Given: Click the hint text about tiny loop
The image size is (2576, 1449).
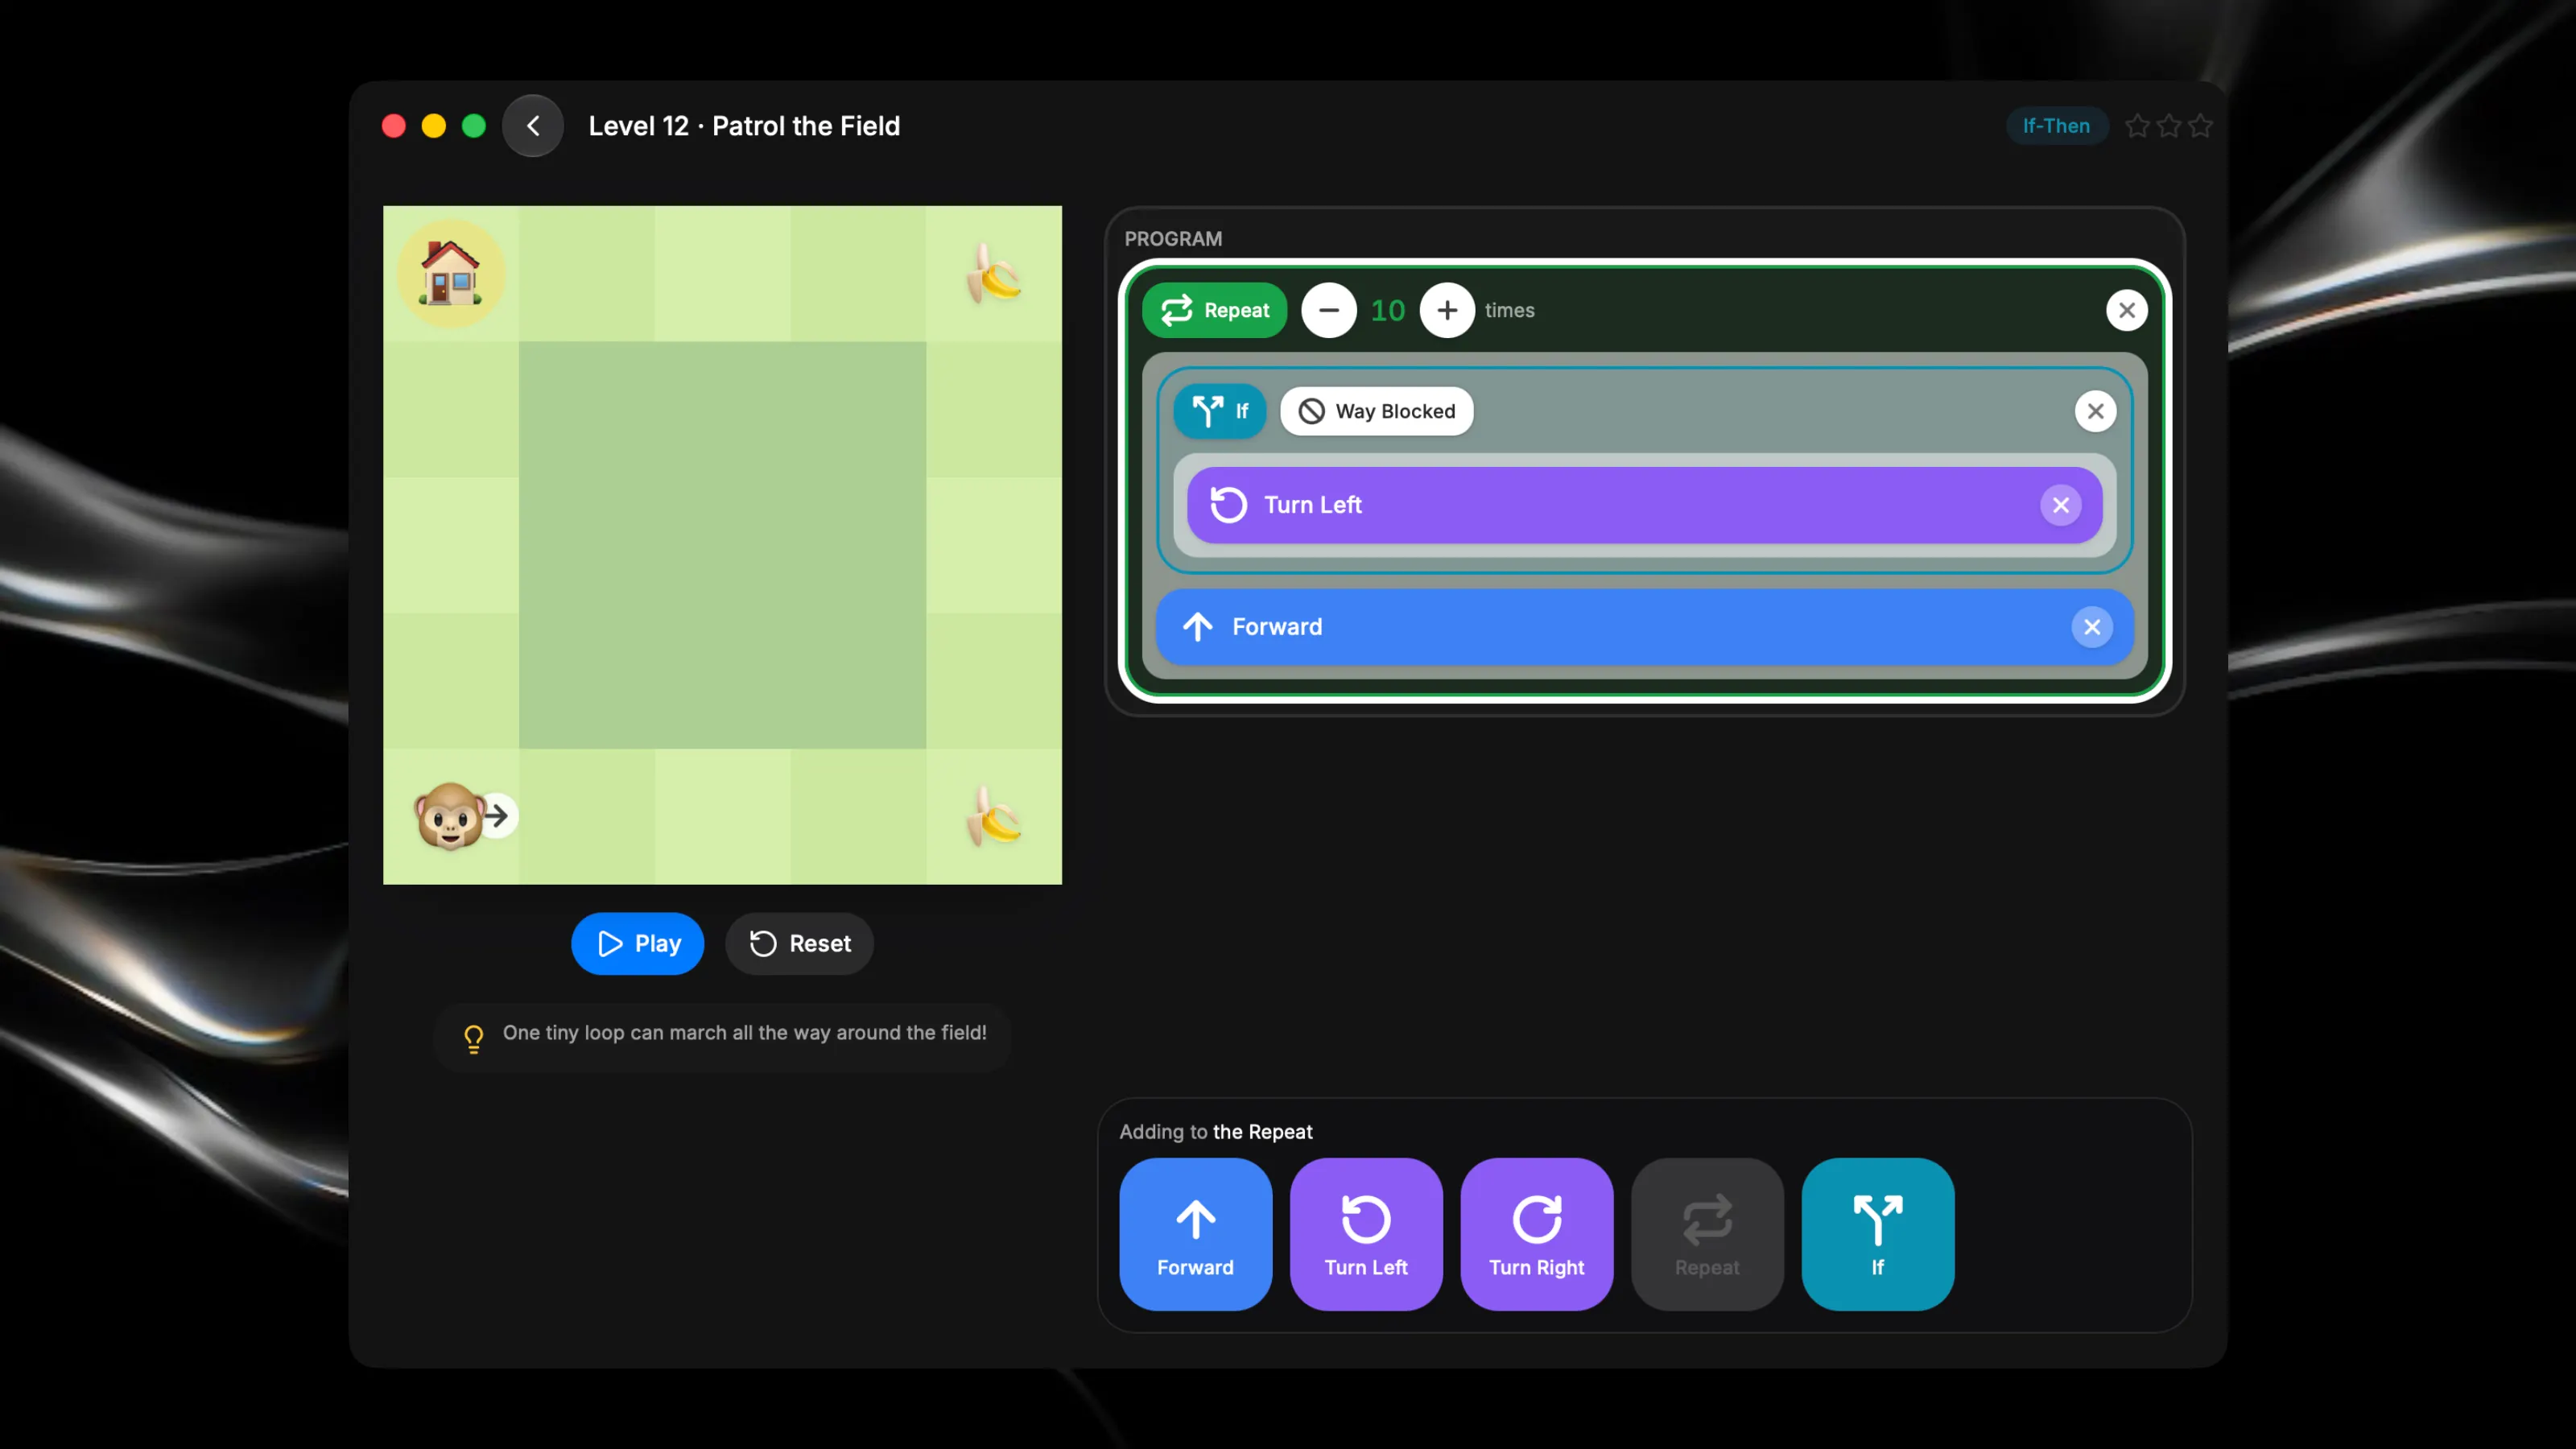Looking at the screenshot, I should click(745, 1033).
